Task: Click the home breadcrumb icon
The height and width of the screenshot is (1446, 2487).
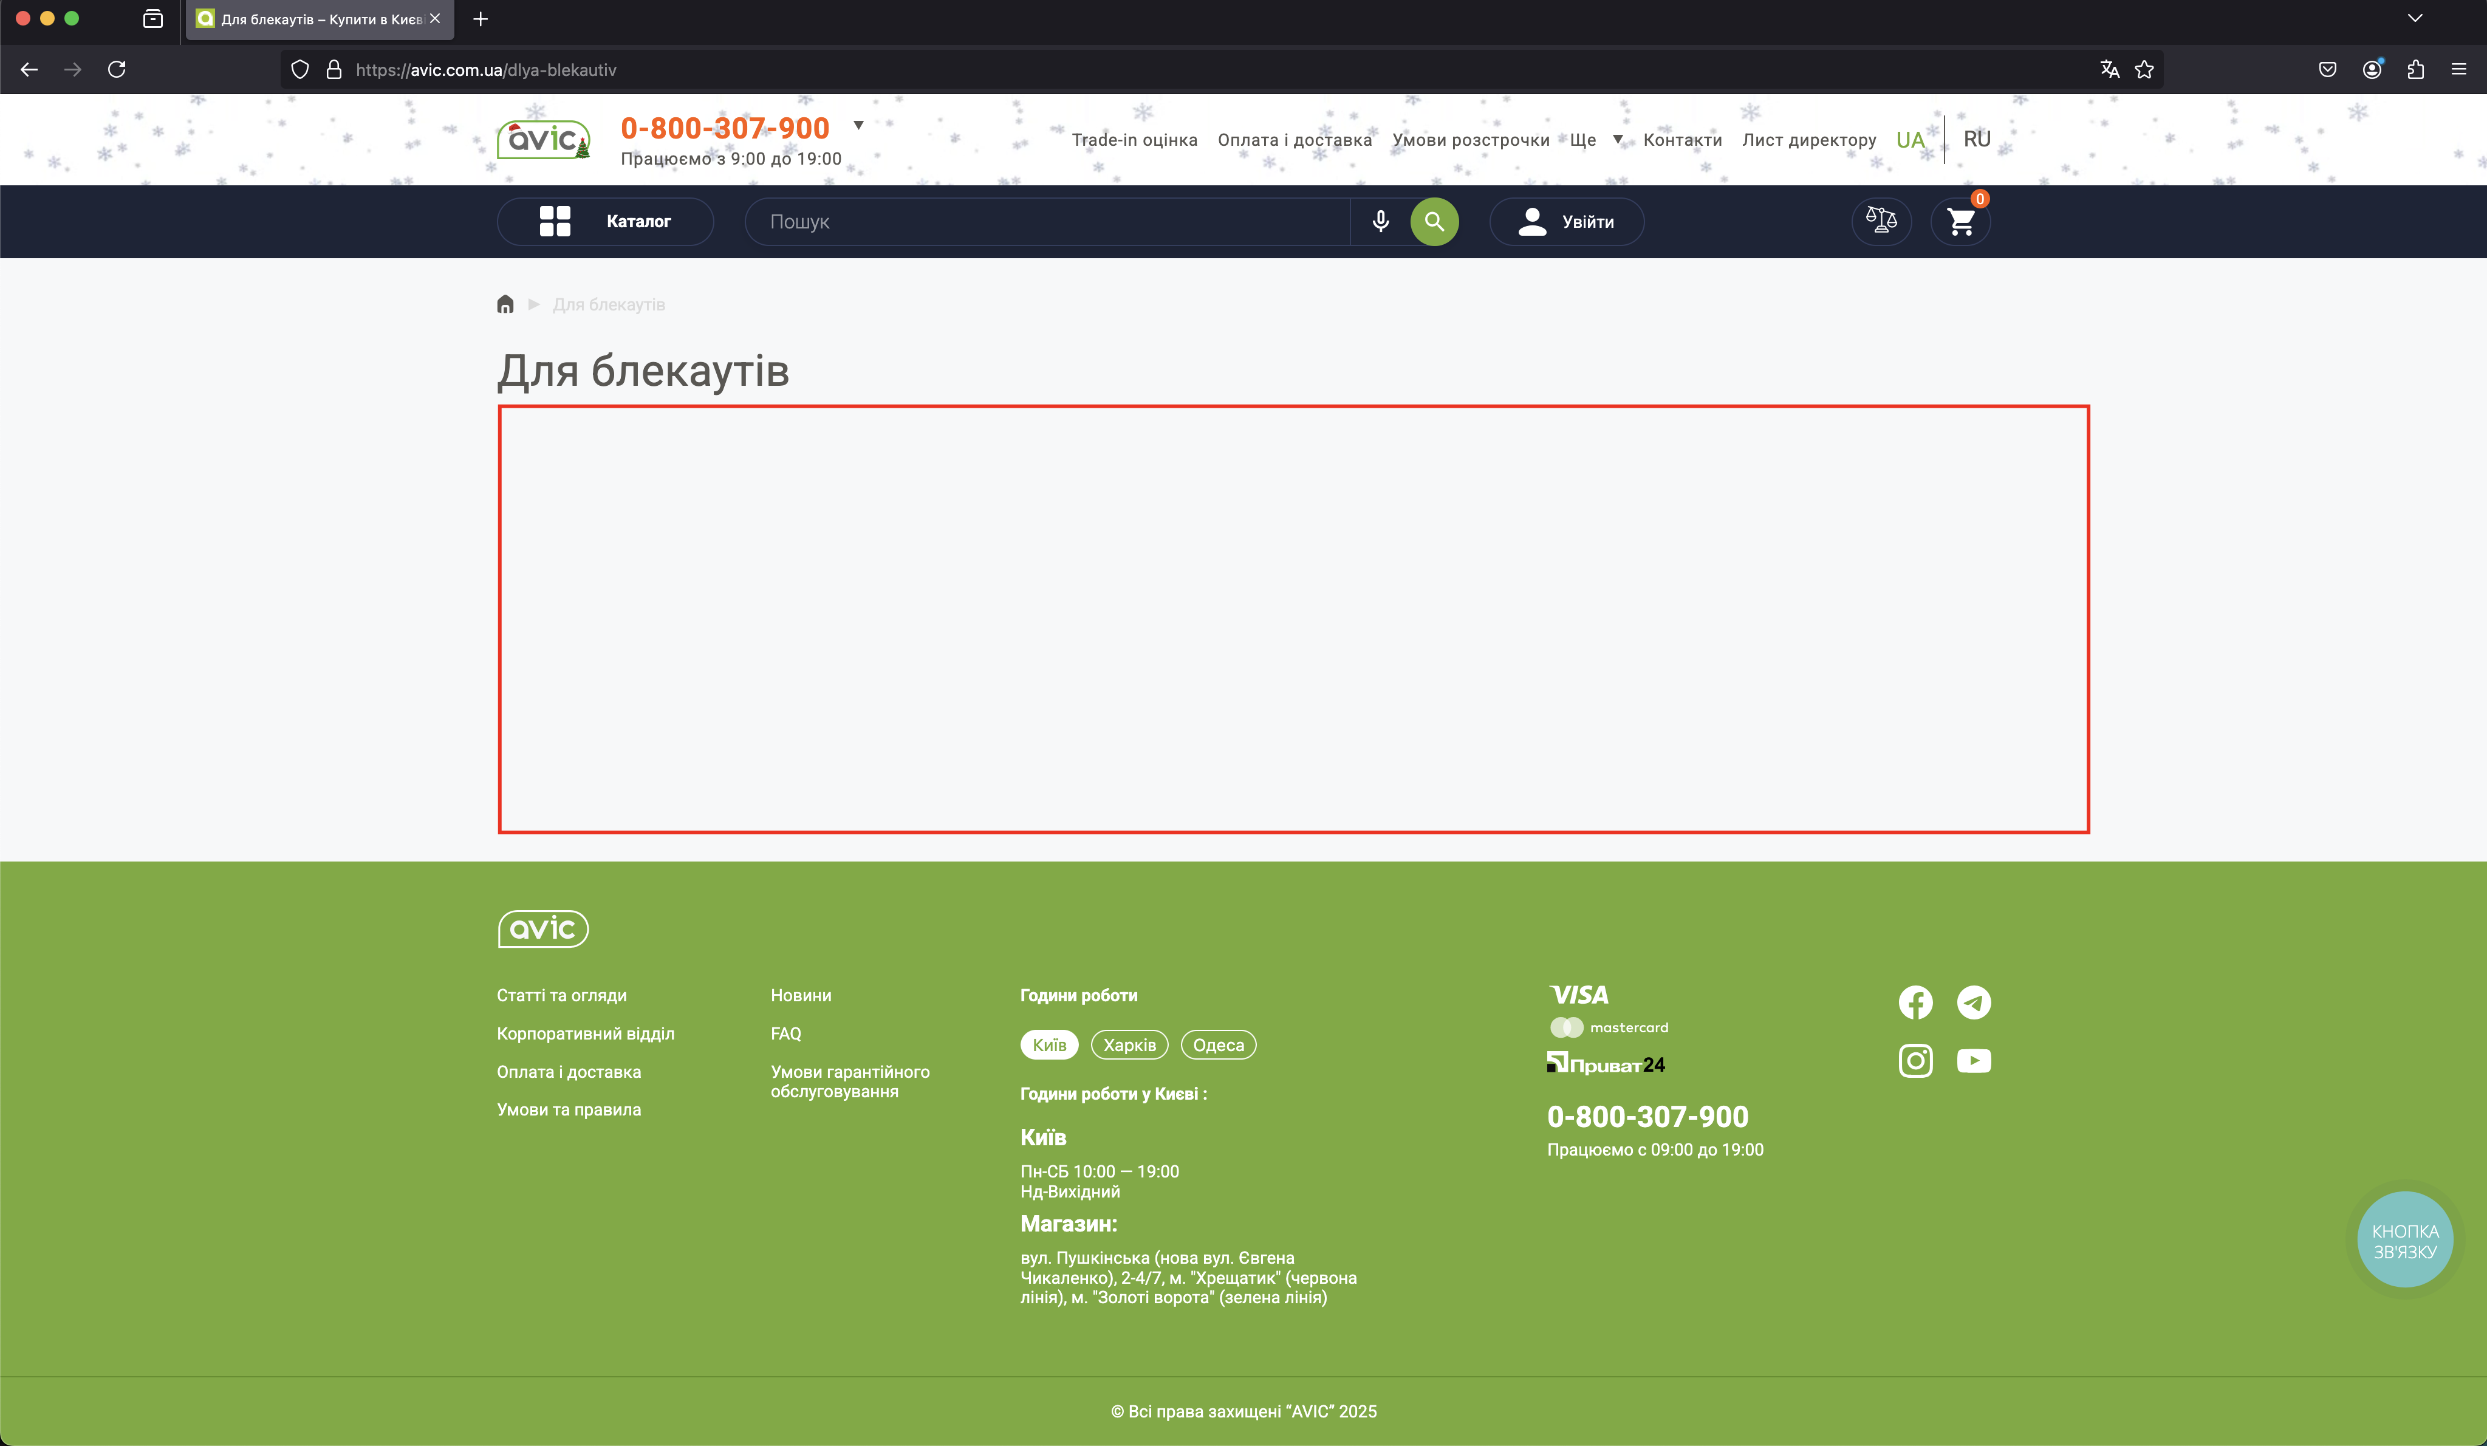Action: 505,304
